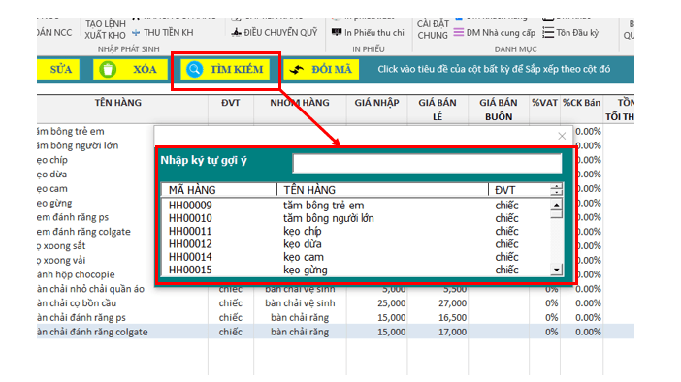681x382 pixels.
Task: Click TÊN HÀNG header in search list
Action: tap(309, 190)
